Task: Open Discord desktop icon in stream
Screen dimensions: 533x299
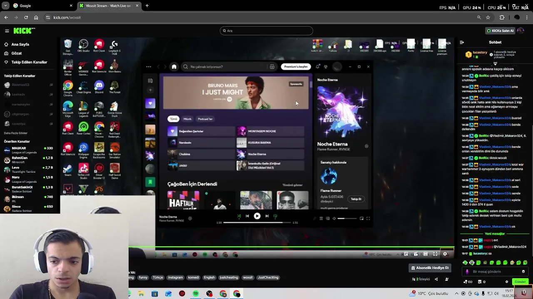Action: click(99, 87)
